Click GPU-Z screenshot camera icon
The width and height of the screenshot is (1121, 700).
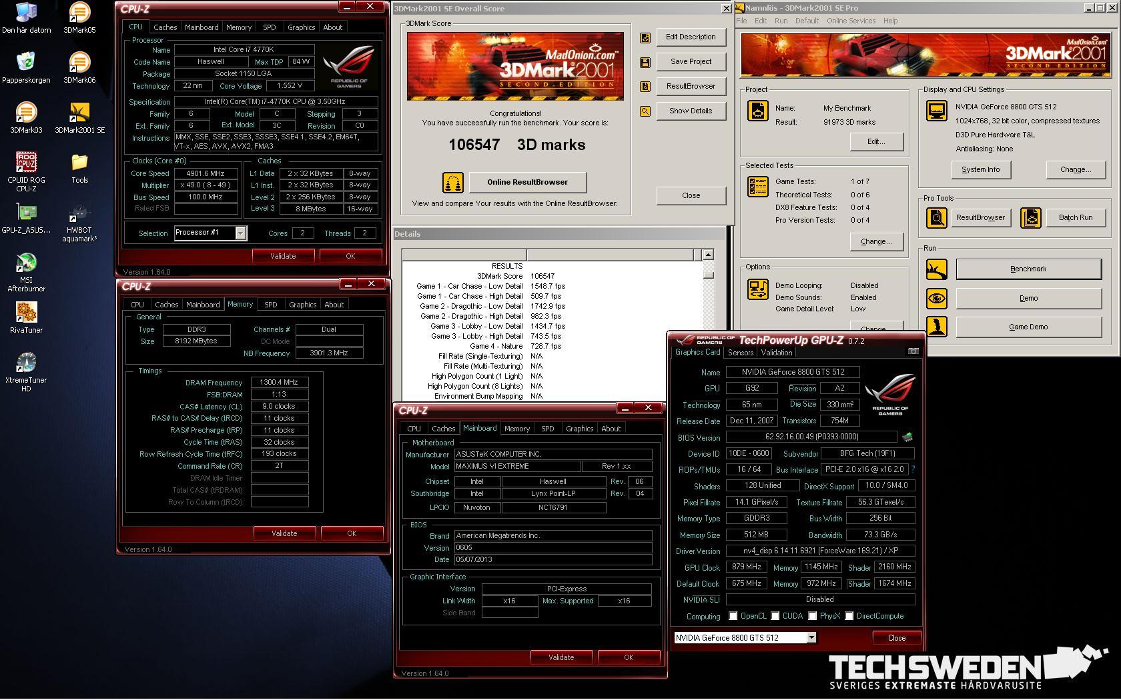click(913, 351)
